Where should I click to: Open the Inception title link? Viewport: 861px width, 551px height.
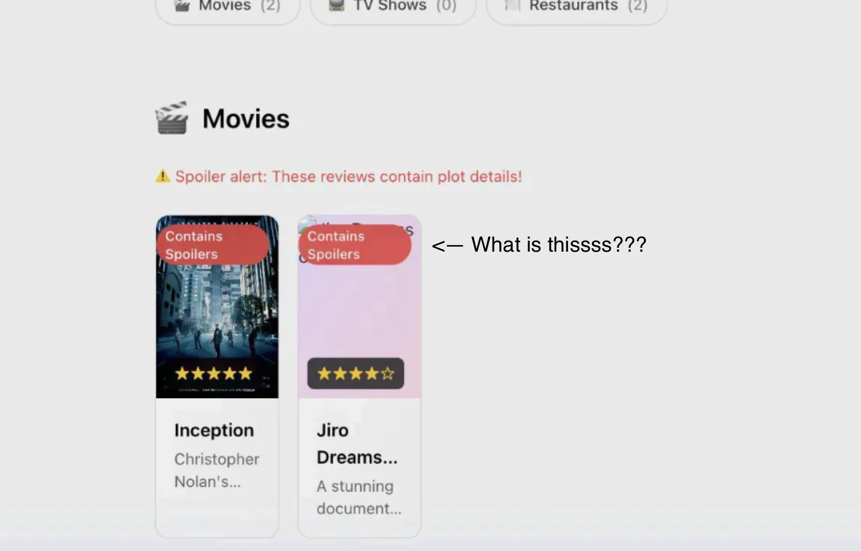coord(214,430)
